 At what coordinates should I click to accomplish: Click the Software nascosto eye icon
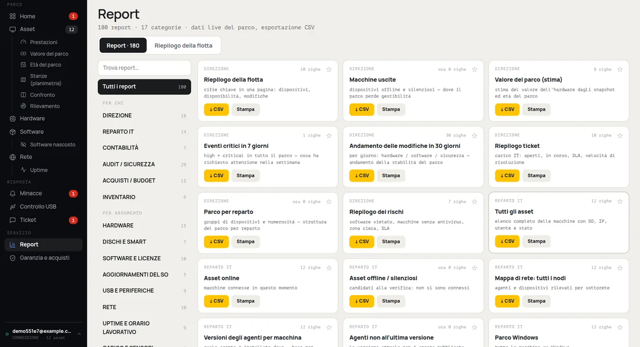pos(24,145)
